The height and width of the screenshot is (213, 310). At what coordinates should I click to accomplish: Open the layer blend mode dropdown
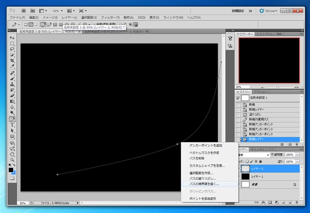[x=253, y=155]
